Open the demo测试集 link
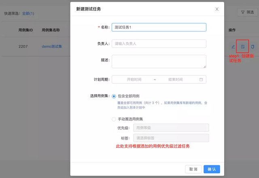 (52, 47)
